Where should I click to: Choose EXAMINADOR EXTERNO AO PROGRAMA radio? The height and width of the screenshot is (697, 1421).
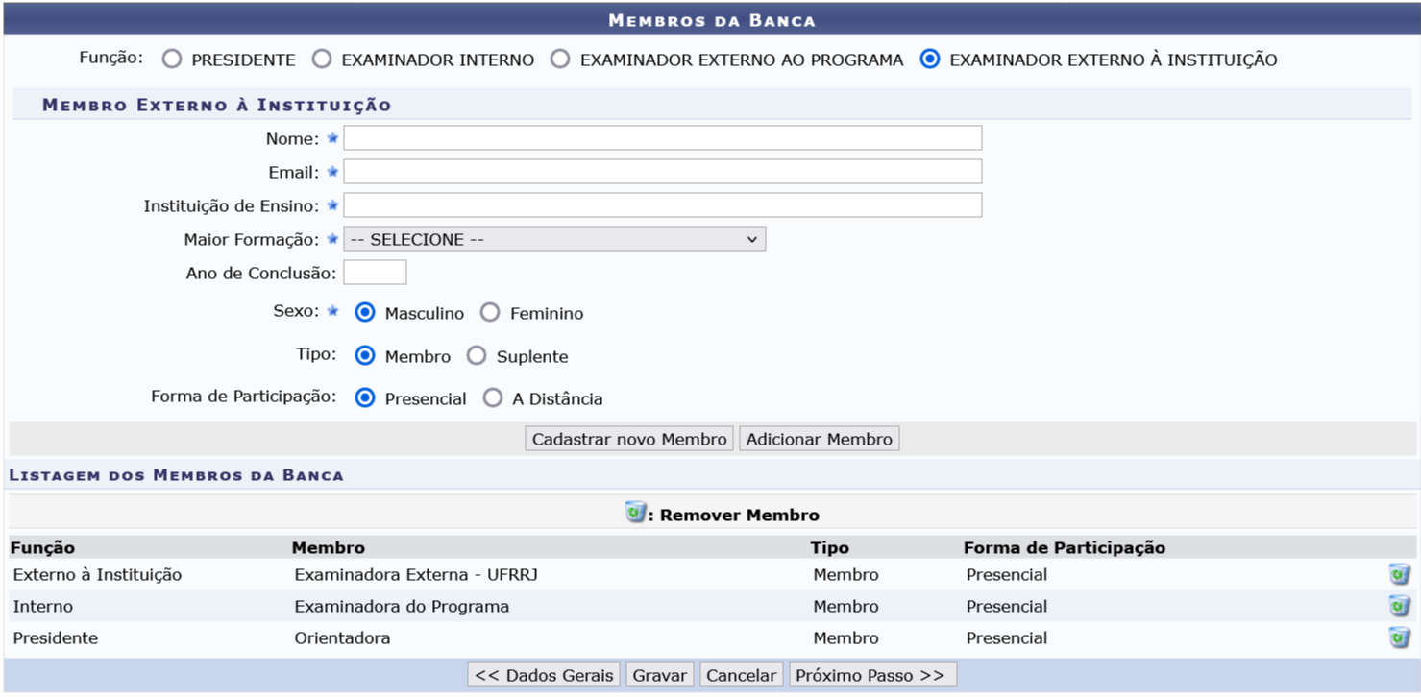pos(560,60)
